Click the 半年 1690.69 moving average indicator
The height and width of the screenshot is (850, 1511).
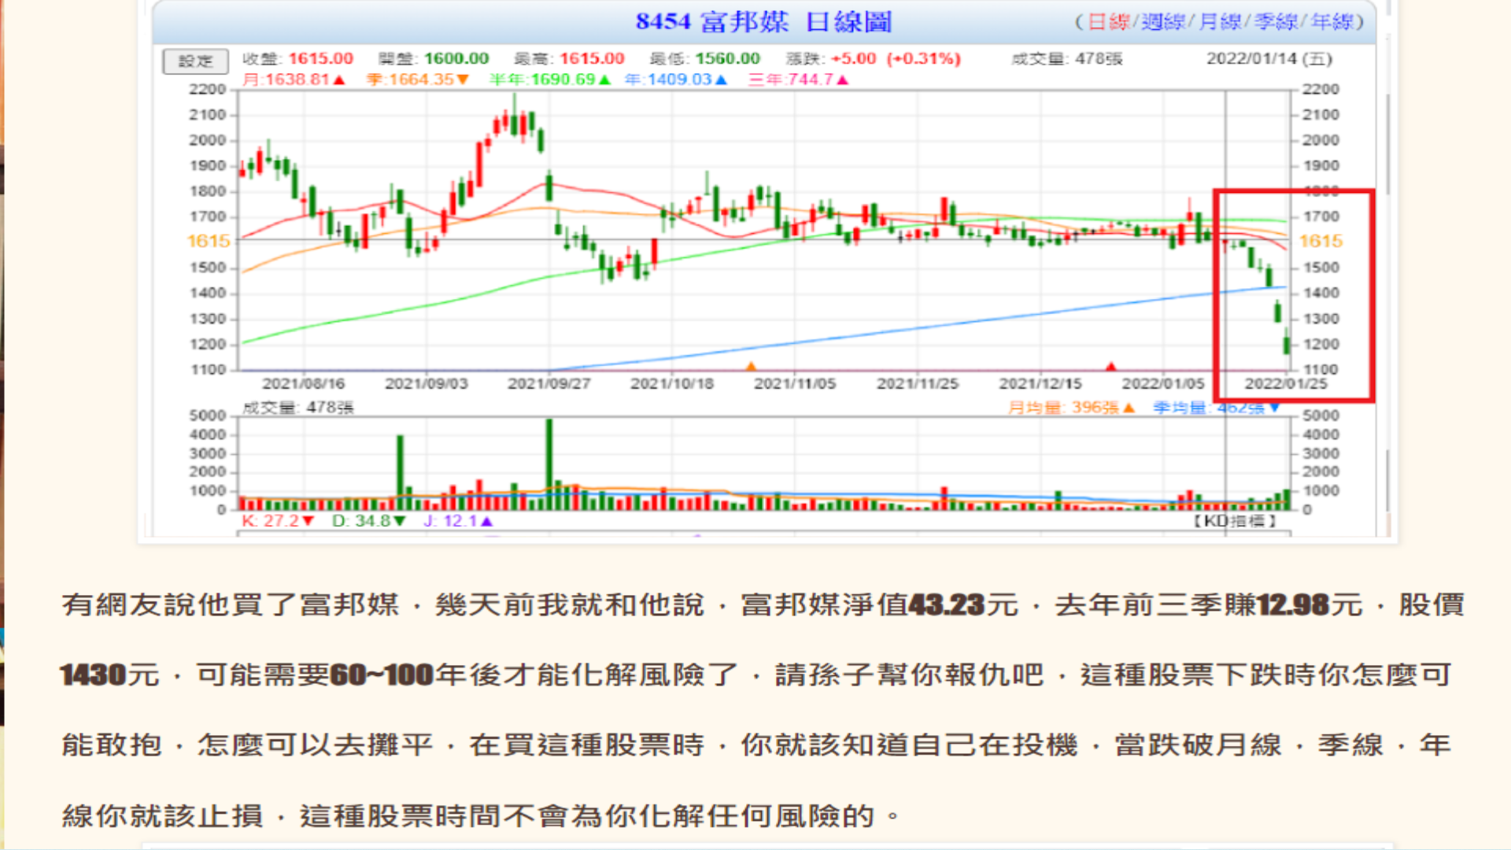coord(549,79)
